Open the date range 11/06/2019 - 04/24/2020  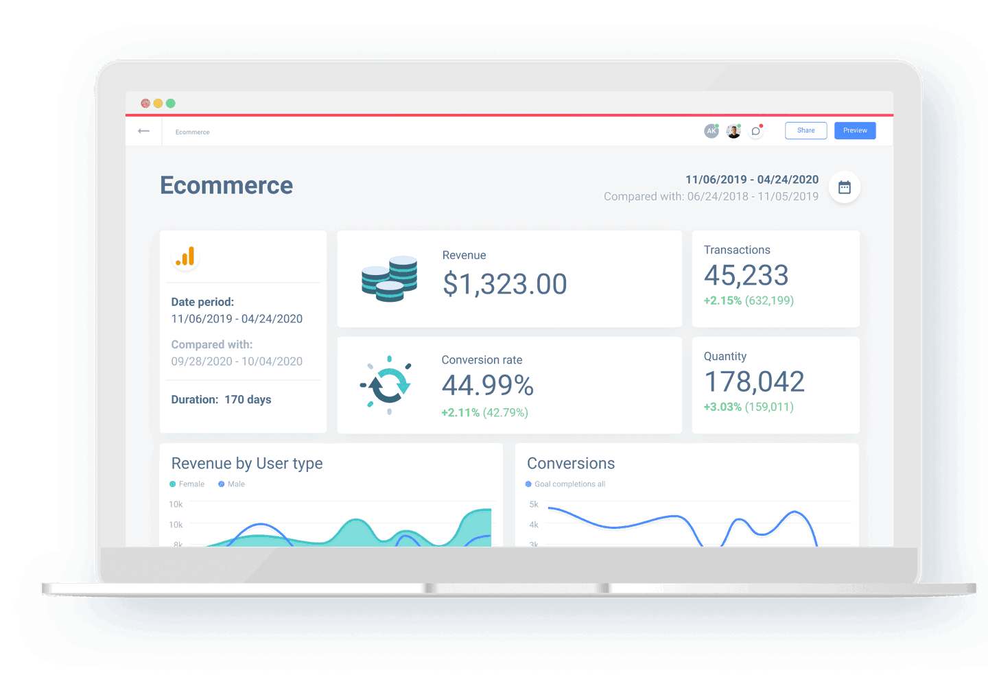click(752, 179)
